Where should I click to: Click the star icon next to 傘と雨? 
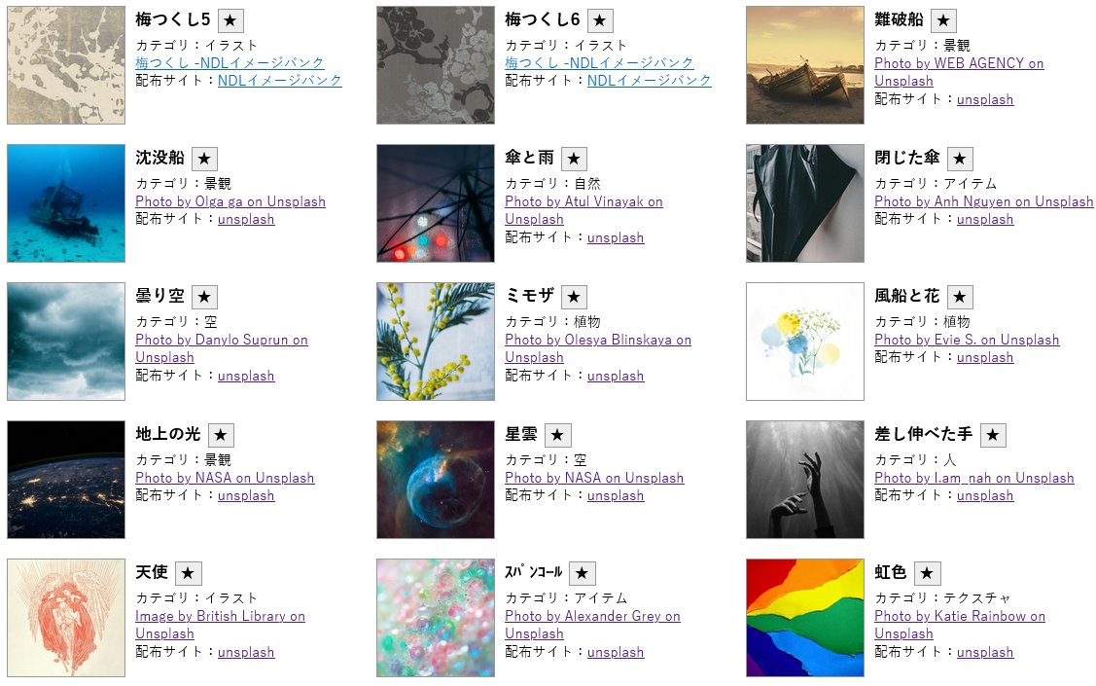click(574, 159)
